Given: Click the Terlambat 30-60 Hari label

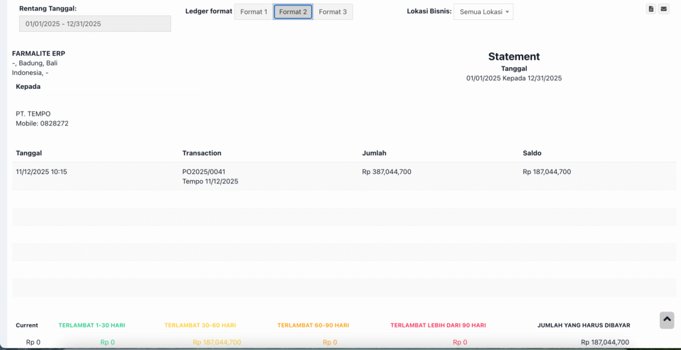Looking at the screenshot, I should 200,325.
